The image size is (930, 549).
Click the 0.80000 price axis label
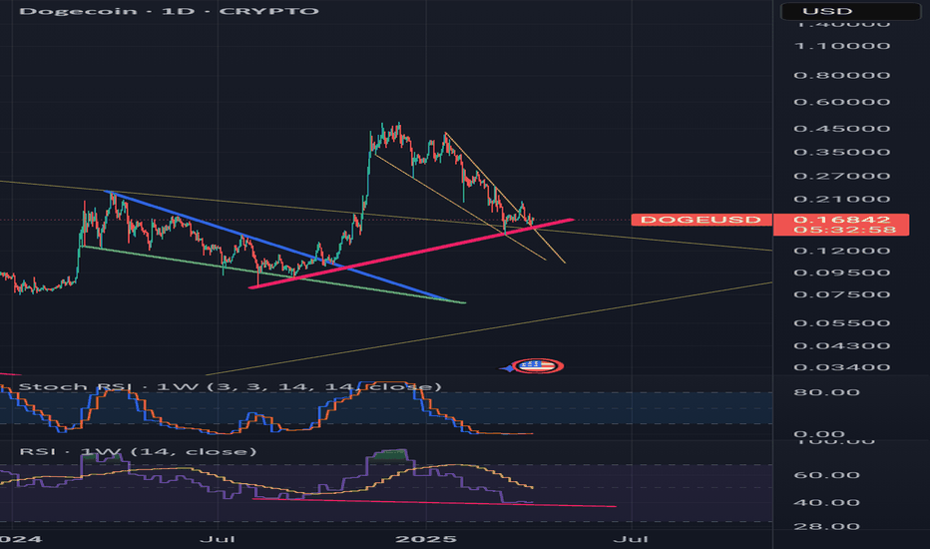[x=841, y=76]
